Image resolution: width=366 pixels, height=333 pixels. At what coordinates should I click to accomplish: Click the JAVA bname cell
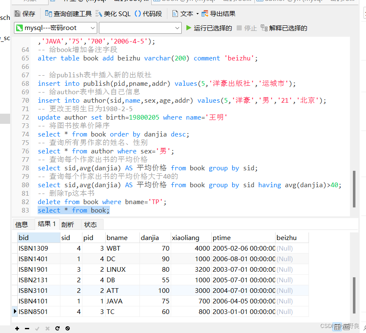point(122,301)
